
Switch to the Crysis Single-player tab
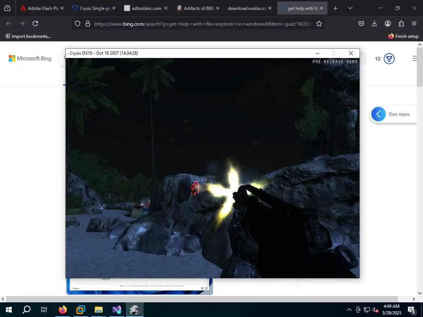(x=94, y=8)
